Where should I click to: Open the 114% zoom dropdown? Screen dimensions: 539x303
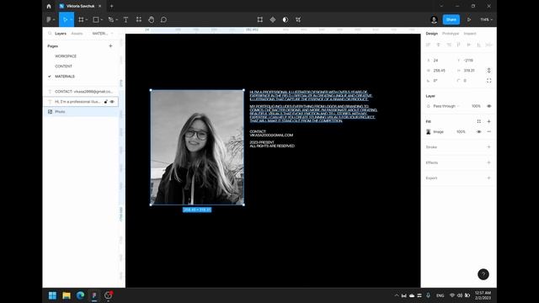point(487,19)
